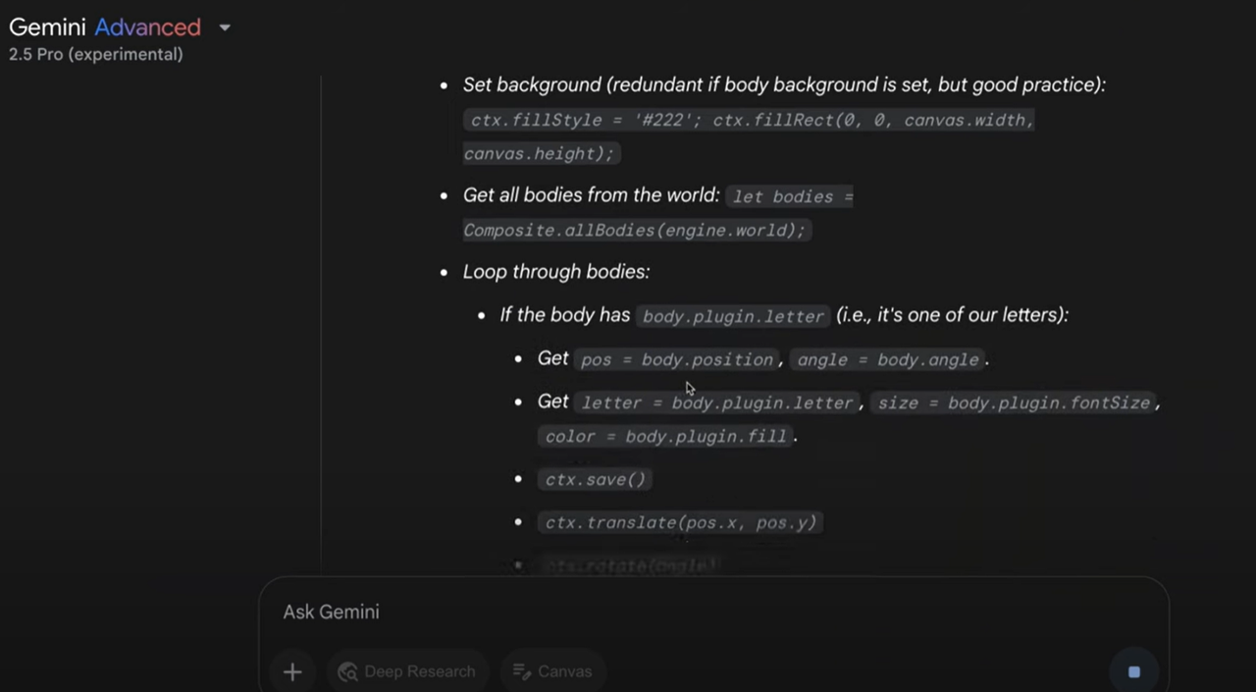Open the Gemini Advanced model dropdown arrow
The image size is (1256, 692).
pyautogui.click(x=225, y=27)
